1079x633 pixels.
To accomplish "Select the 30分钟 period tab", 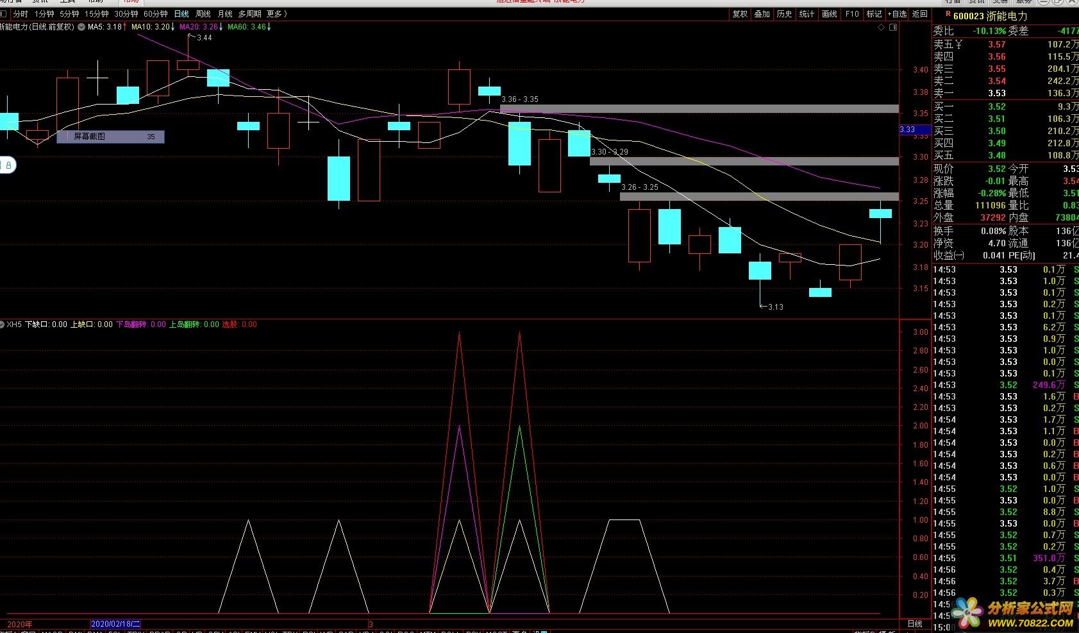I will pos(126,14).
